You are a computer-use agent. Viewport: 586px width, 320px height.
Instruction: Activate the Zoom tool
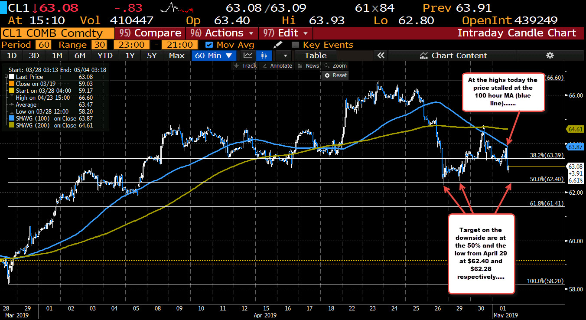point(335,66)
